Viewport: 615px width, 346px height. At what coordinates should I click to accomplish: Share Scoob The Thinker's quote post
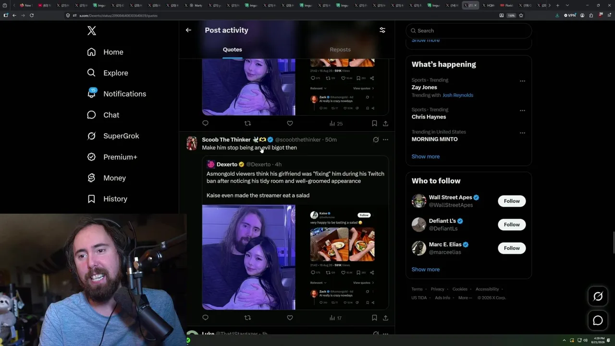tap(385, 318)
